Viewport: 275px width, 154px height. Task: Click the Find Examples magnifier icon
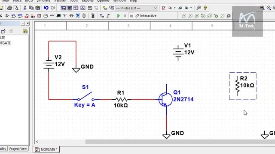point(199,8)
